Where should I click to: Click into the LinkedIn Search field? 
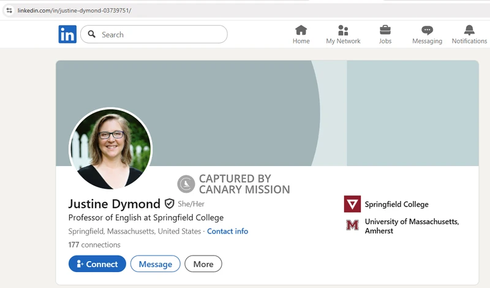point(159,34)
